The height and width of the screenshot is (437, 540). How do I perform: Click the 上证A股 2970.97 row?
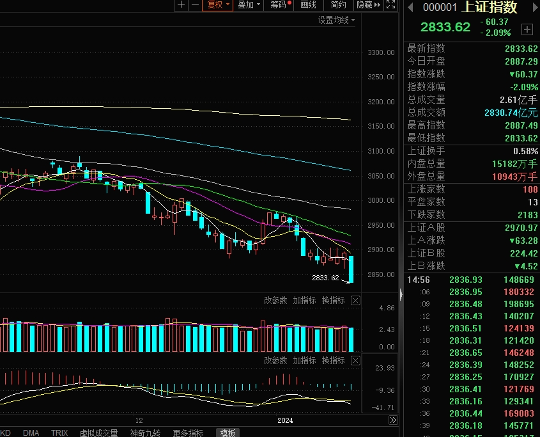pos(472,228)
